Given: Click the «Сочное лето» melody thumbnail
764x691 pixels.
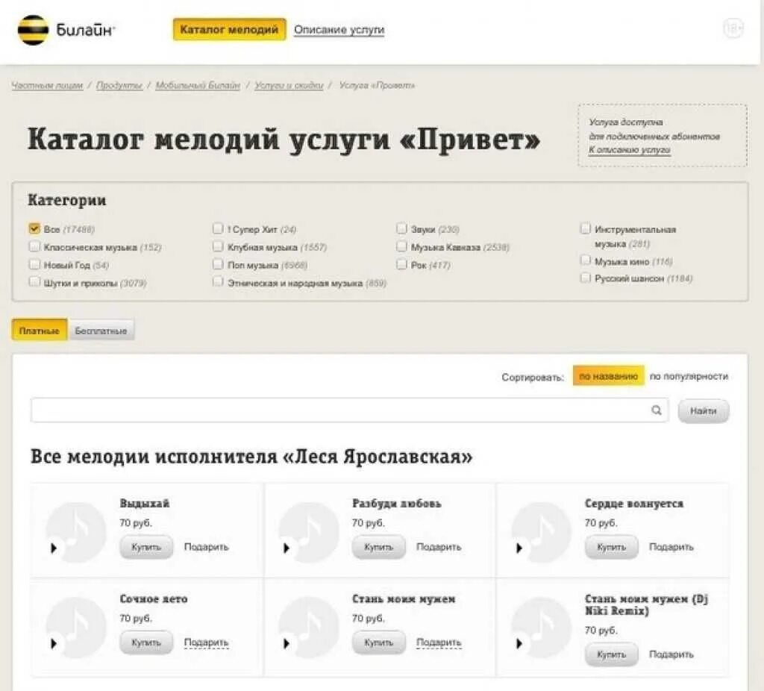Looking at the screenshot, I should (x=75, y=628).
